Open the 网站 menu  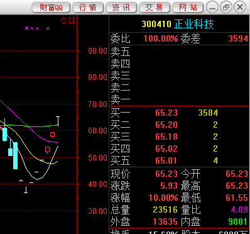(x=188, y=8)
